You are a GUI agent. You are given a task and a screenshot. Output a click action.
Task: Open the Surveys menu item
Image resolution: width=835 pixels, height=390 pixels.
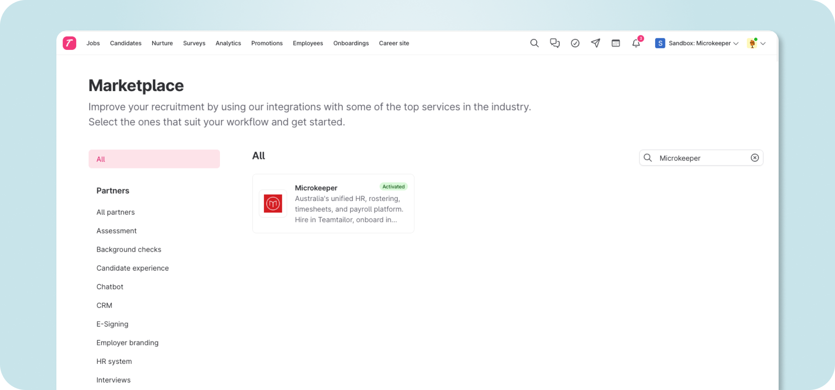(x=194, y=43)
